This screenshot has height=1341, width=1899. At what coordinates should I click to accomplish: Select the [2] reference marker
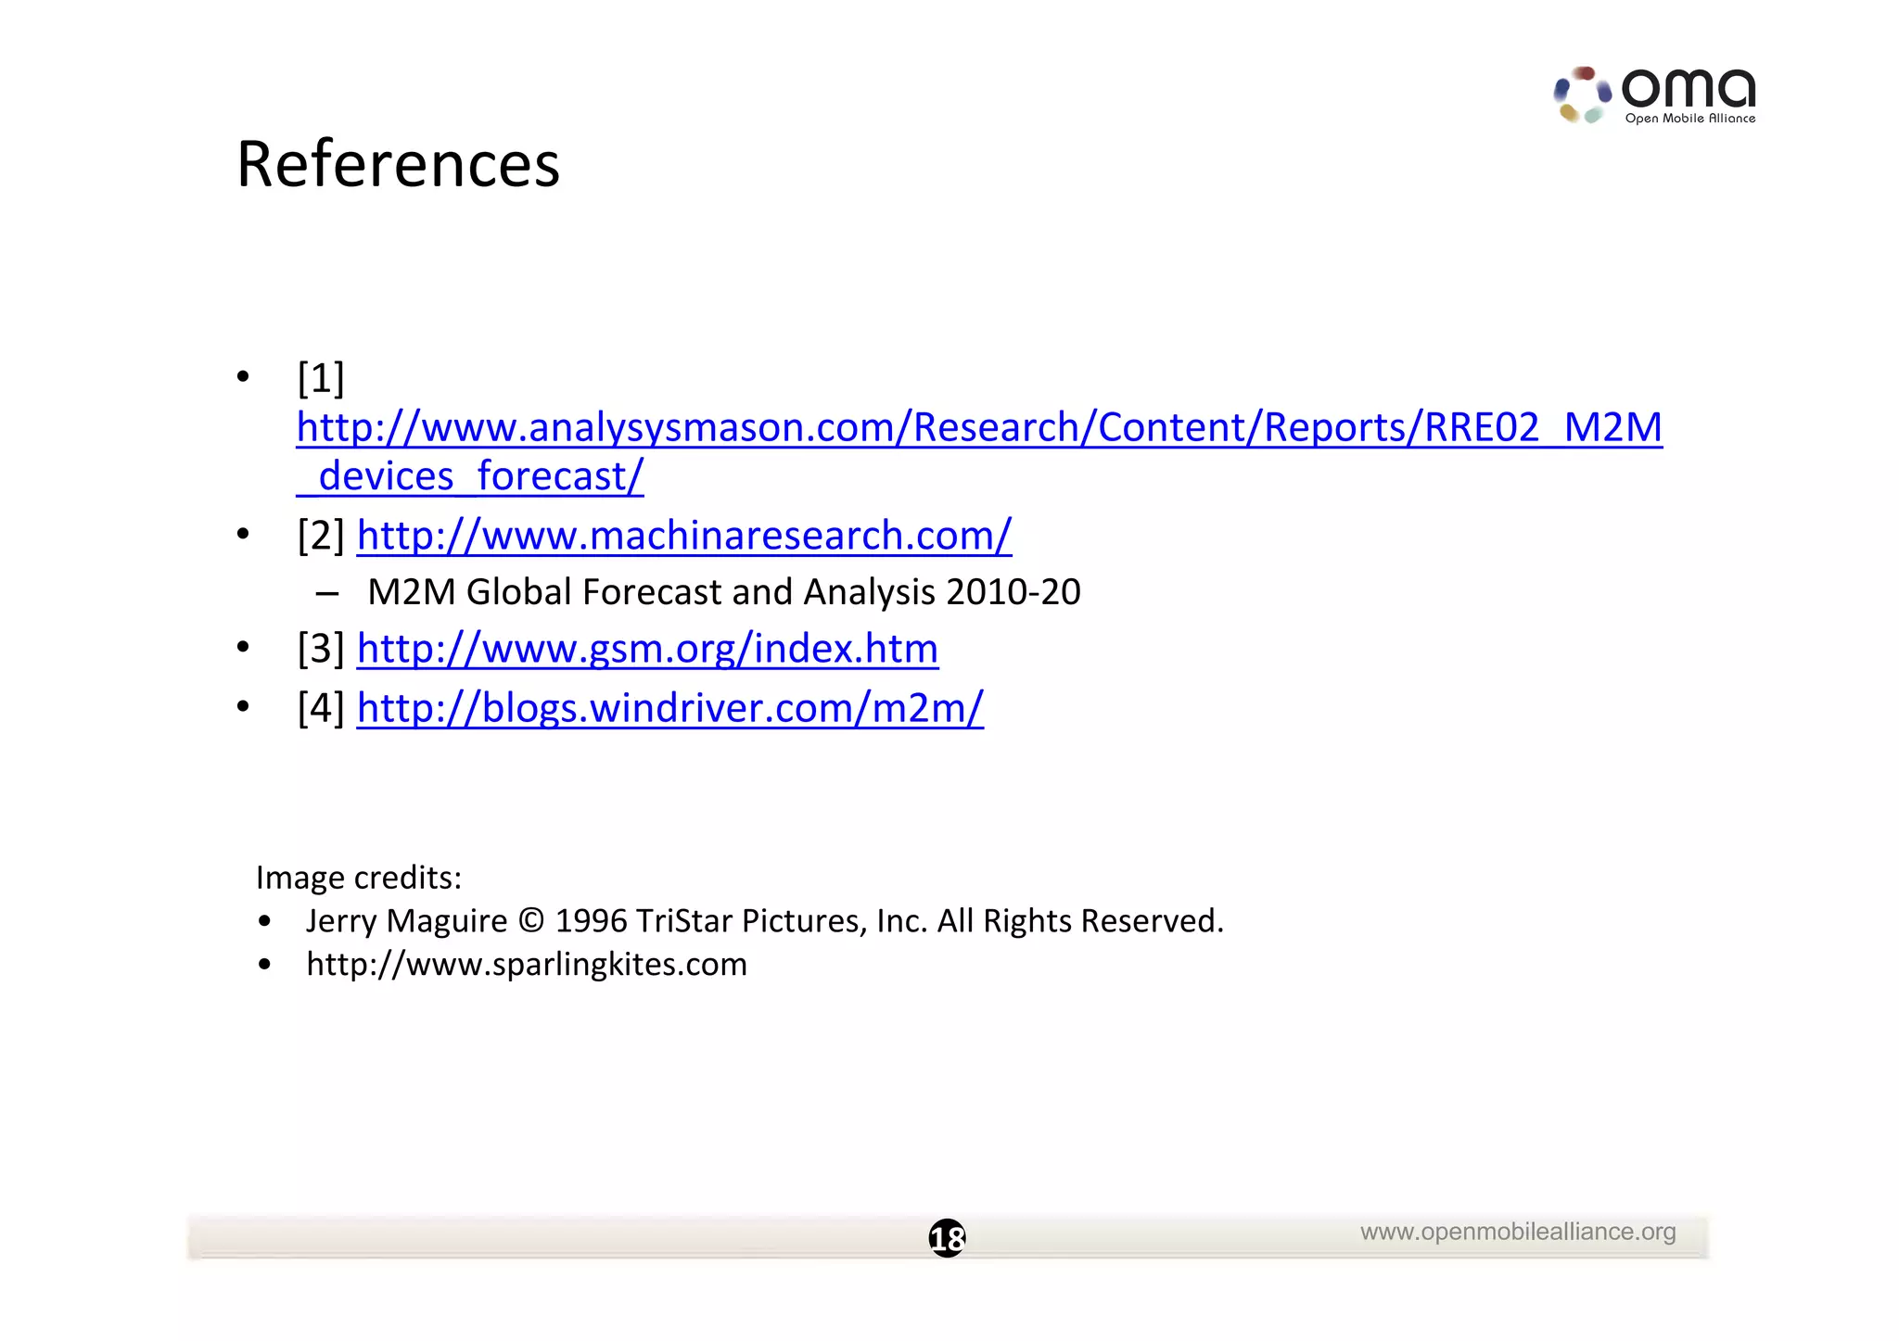pos(321,536)
